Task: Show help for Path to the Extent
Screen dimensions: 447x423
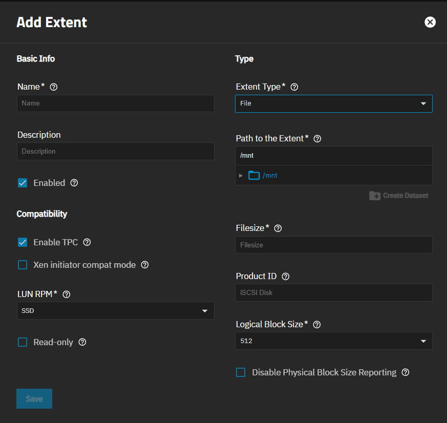Action: coord(317,139)
